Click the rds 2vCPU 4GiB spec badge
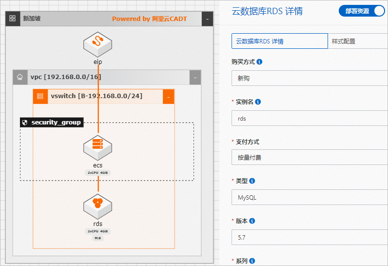 pos(98,231)
